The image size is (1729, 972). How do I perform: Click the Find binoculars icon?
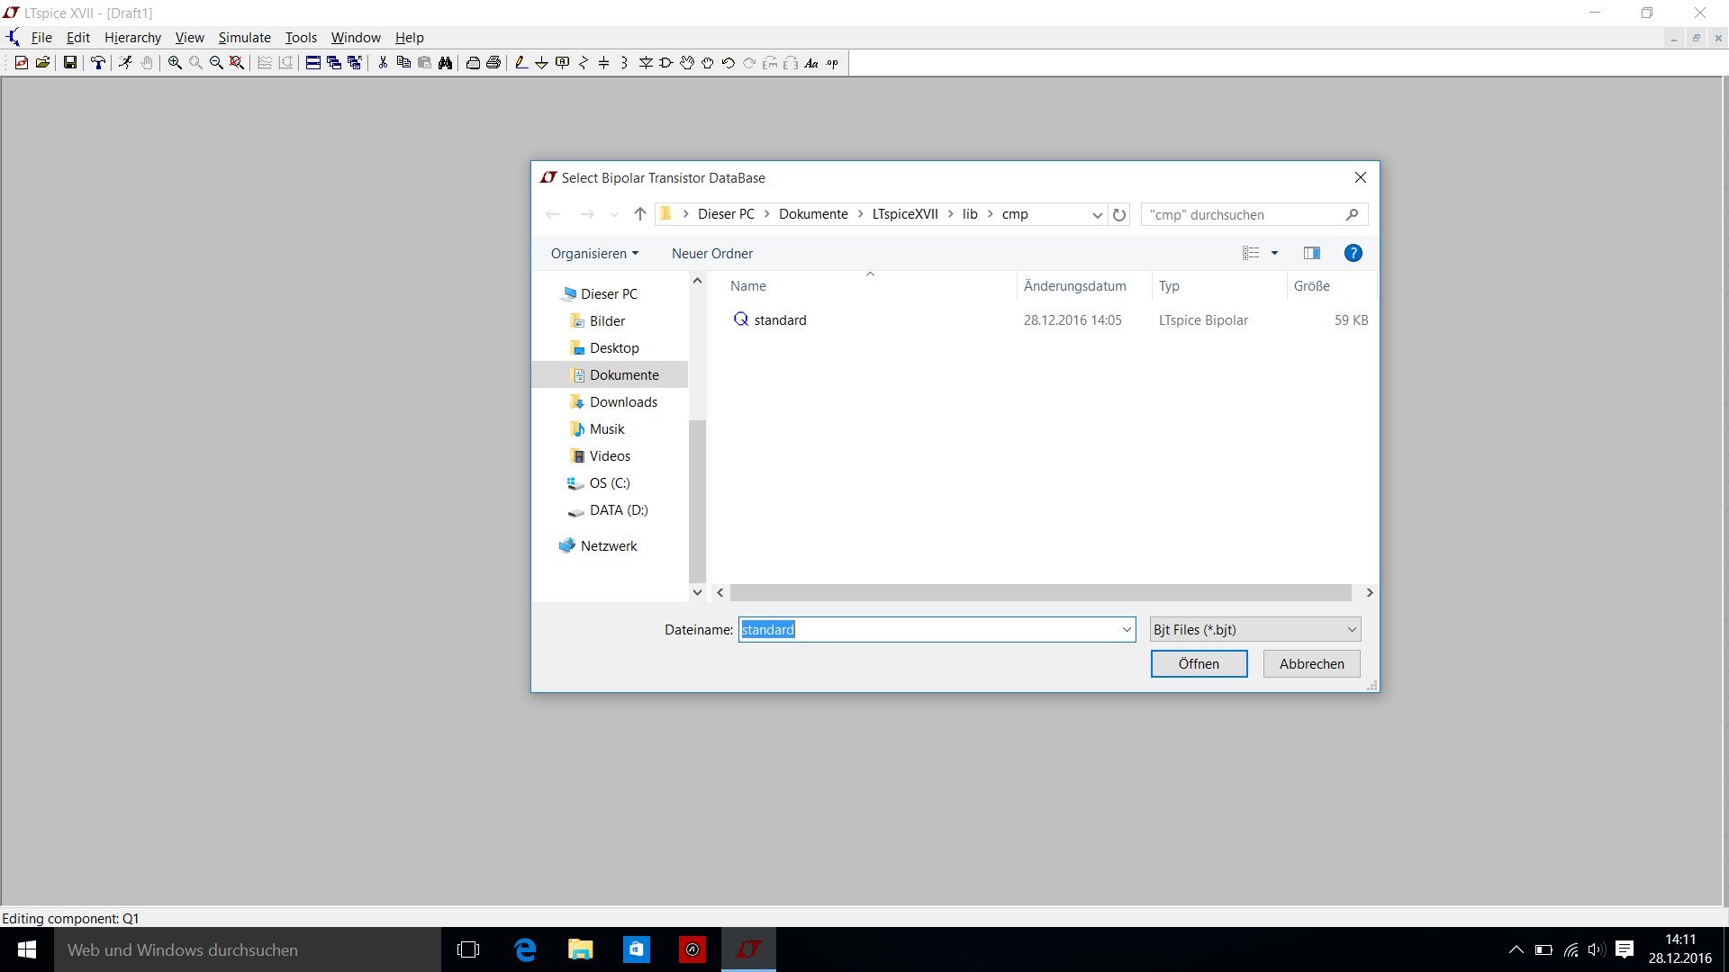tap(445, 63)
